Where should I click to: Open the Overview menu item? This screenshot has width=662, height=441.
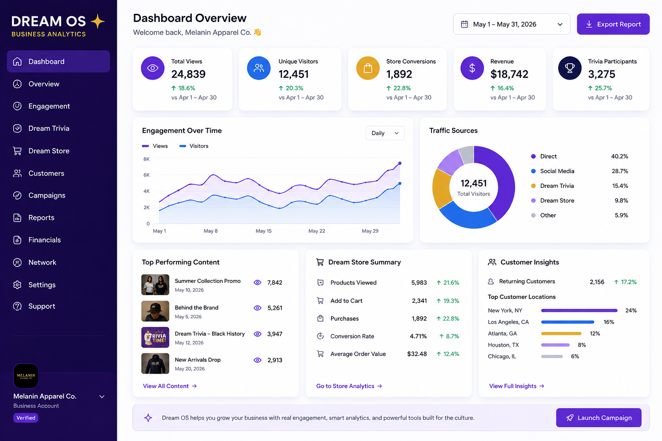58,84
